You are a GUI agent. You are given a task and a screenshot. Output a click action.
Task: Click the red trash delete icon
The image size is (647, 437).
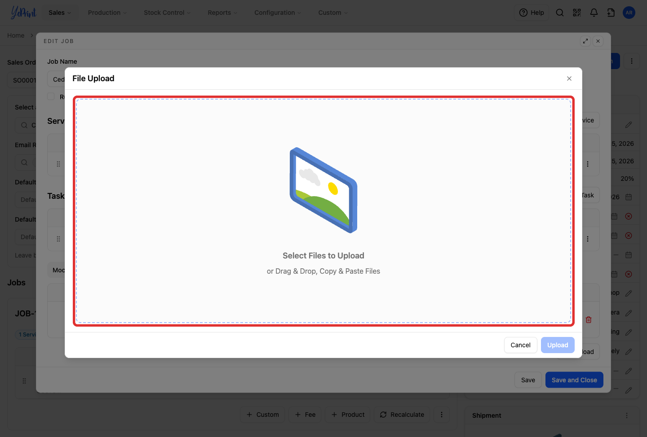click(589, 319)
